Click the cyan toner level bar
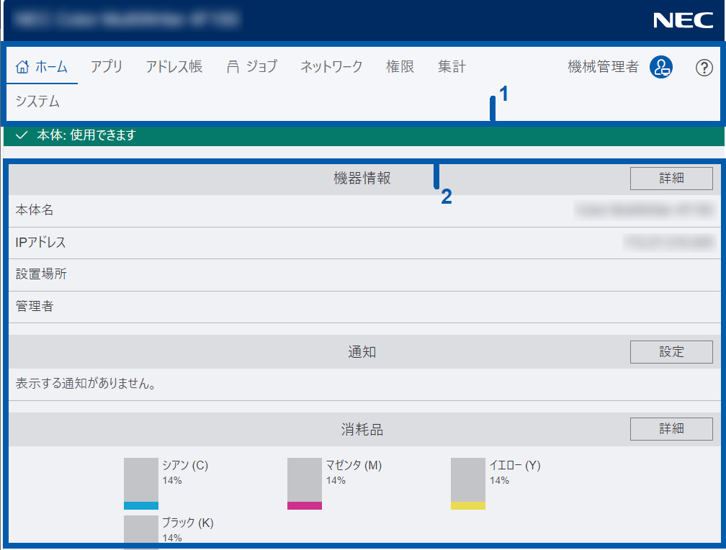The height and width of the screenshot is (550, 726). pos(140,484)
